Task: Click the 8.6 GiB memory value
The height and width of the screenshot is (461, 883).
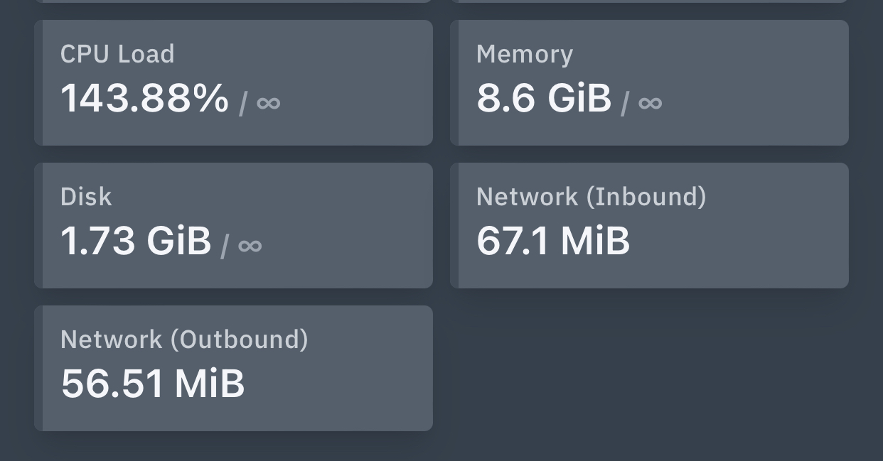Action: [544, 98]
